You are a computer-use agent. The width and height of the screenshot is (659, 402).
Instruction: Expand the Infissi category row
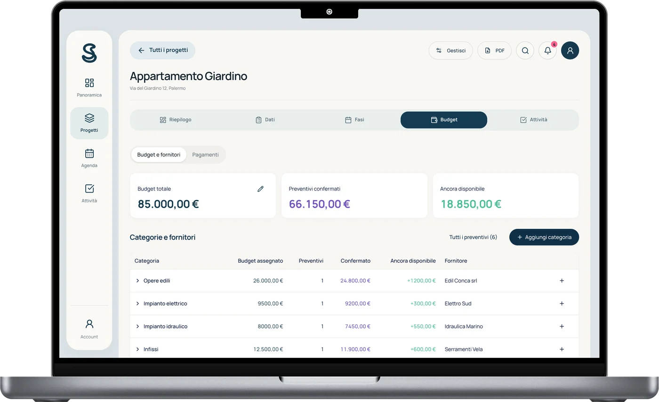(x=137, y=349)
